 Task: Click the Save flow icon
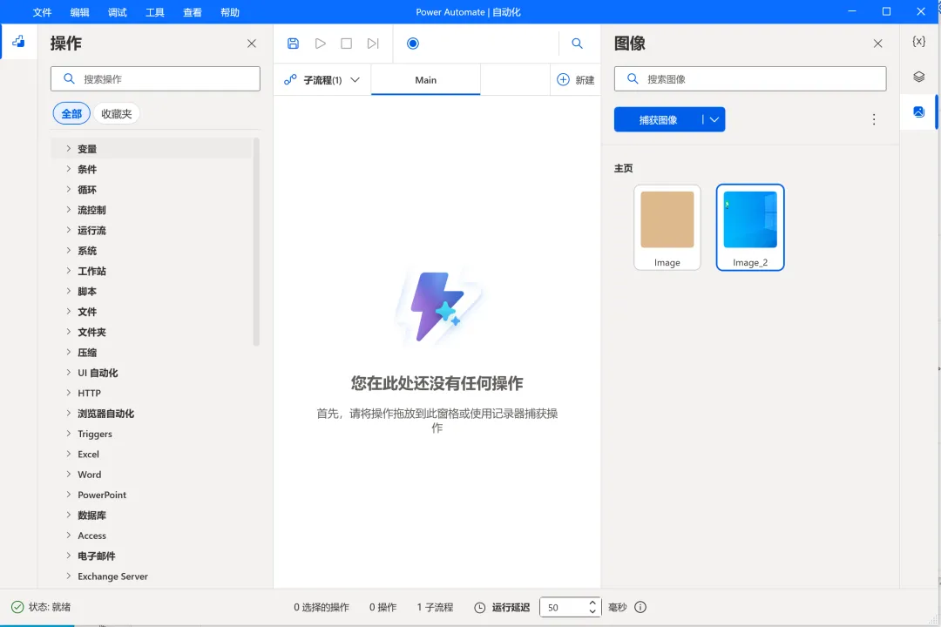point(293,44)
